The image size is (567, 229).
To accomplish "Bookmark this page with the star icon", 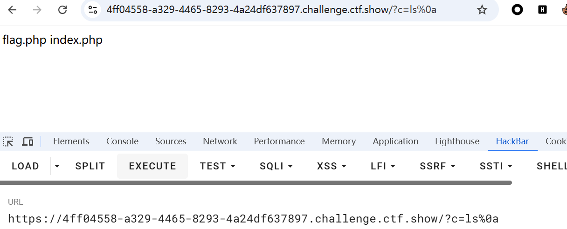I will 482,10.
